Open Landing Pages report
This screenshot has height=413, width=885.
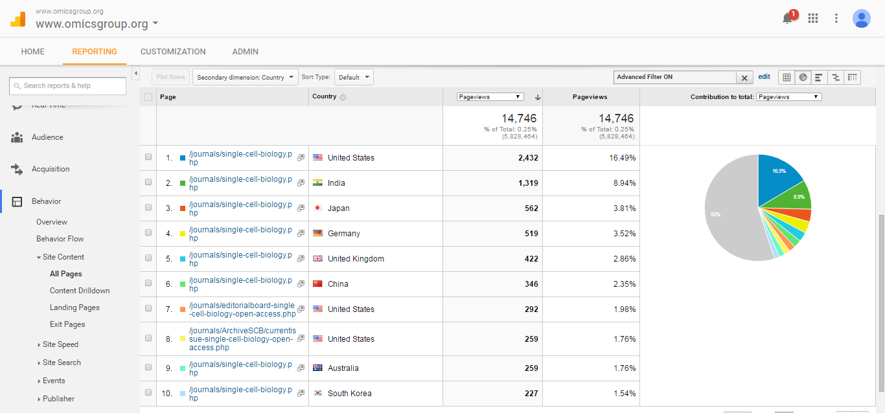coord(75,307)
